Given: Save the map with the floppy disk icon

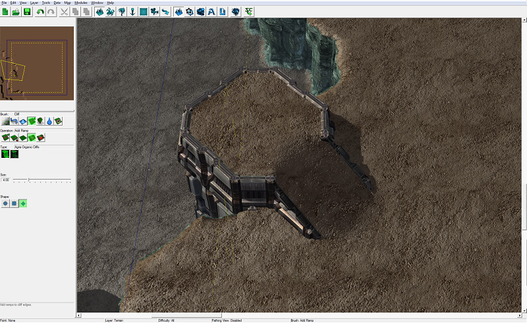Looking at the screenshot, I should (27, 12).
